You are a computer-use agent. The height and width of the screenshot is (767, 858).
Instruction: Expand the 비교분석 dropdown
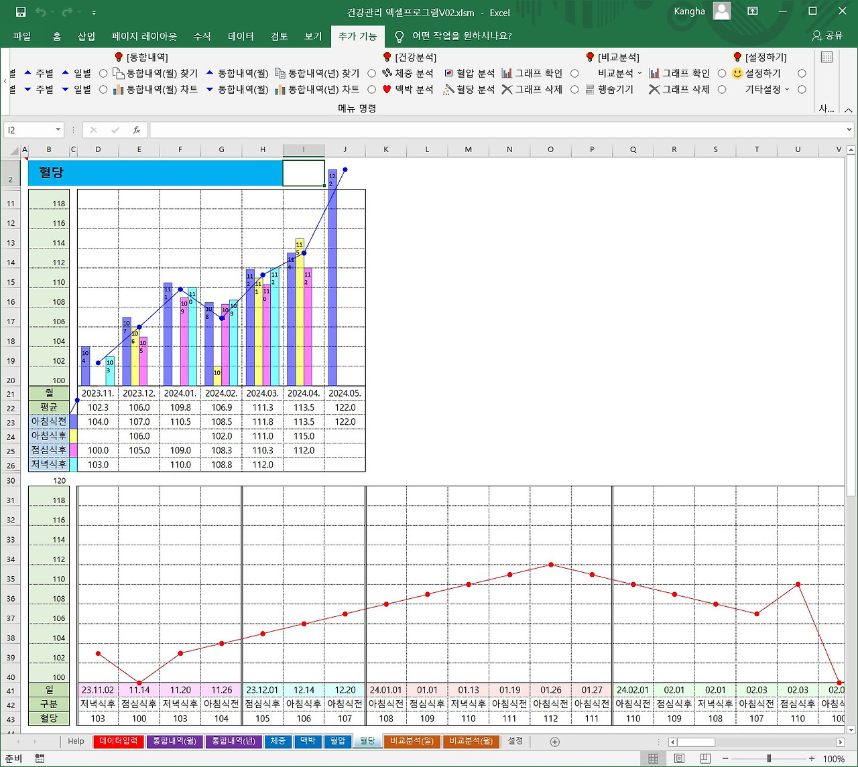click(x=639, y=73)
